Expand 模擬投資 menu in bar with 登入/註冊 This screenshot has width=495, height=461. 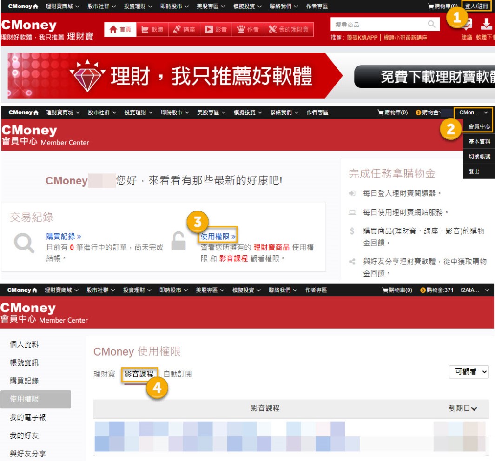click(x=247, y=7)
